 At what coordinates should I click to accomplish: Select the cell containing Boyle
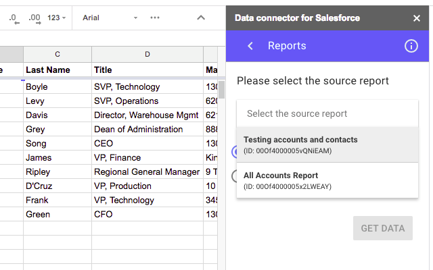(x=58, y=87)
